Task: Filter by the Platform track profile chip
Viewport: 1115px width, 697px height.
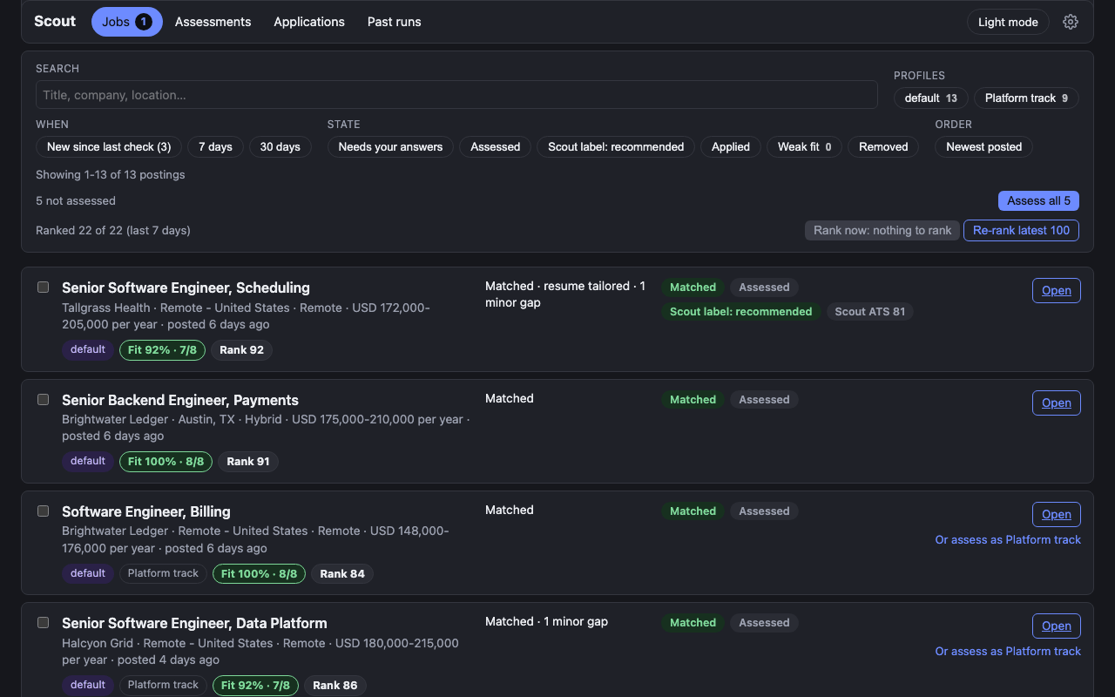Action: [1026, 98]
